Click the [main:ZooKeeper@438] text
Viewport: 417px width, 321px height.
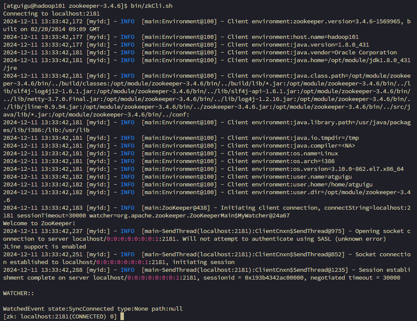176,208
